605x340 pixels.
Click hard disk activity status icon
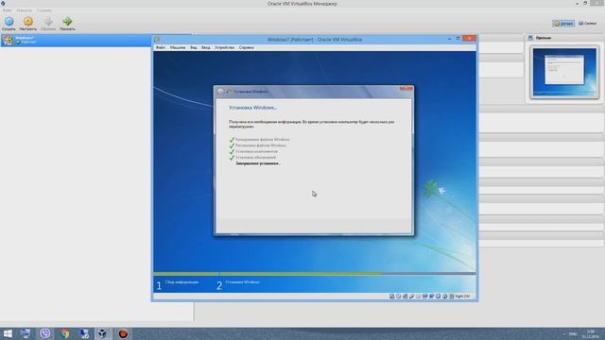point(392,296)
